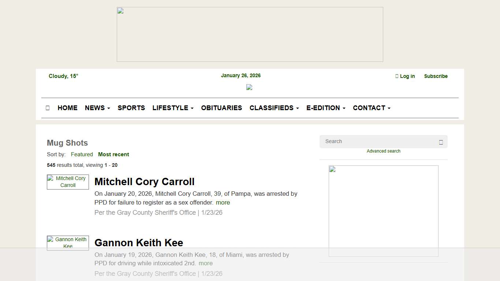This screenshot has width=500, height=281.
Task: Expand the LIFESTYLE dropdown menu
Action: [173, 108]
